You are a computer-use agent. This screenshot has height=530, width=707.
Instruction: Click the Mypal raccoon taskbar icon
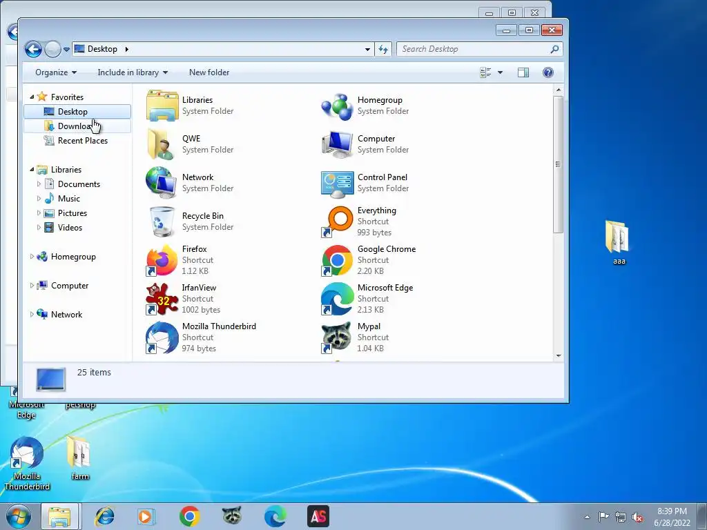point(232,516)
